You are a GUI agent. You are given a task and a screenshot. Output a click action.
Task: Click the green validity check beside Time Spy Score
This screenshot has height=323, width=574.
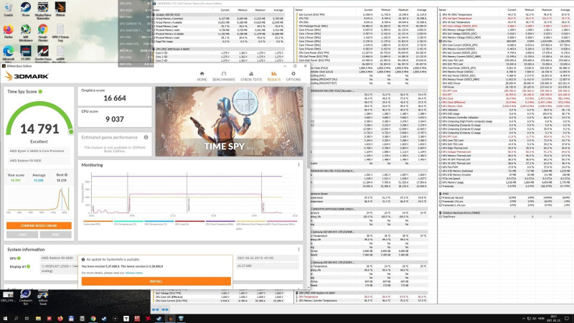tap(40, 92)
